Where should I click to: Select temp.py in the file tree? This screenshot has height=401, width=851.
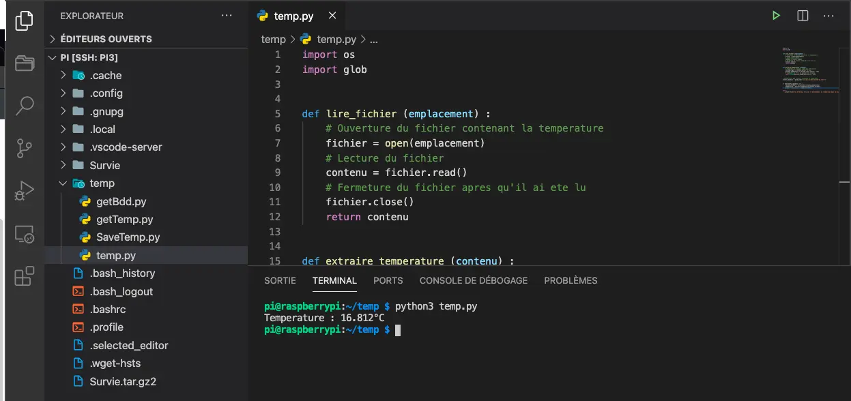[x=146, y=255]
